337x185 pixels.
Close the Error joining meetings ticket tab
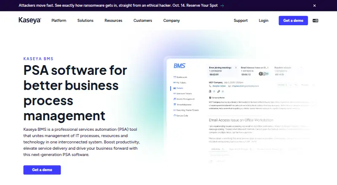click(236, 68)
